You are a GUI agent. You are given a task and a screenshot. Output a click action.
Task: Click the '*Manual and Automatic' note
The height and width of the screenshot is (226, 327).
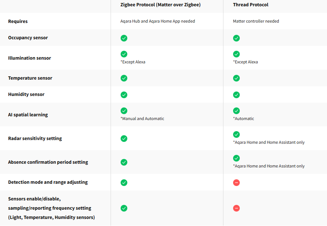[142, 119]
